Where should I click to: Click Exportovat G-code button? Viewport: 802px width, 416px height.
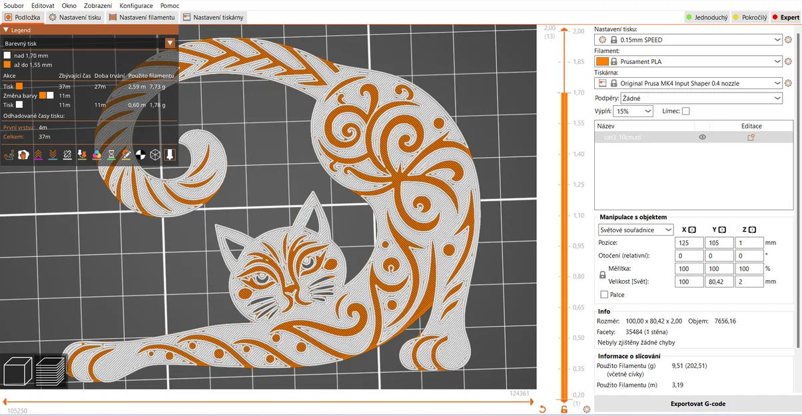(x=697, y=404)
